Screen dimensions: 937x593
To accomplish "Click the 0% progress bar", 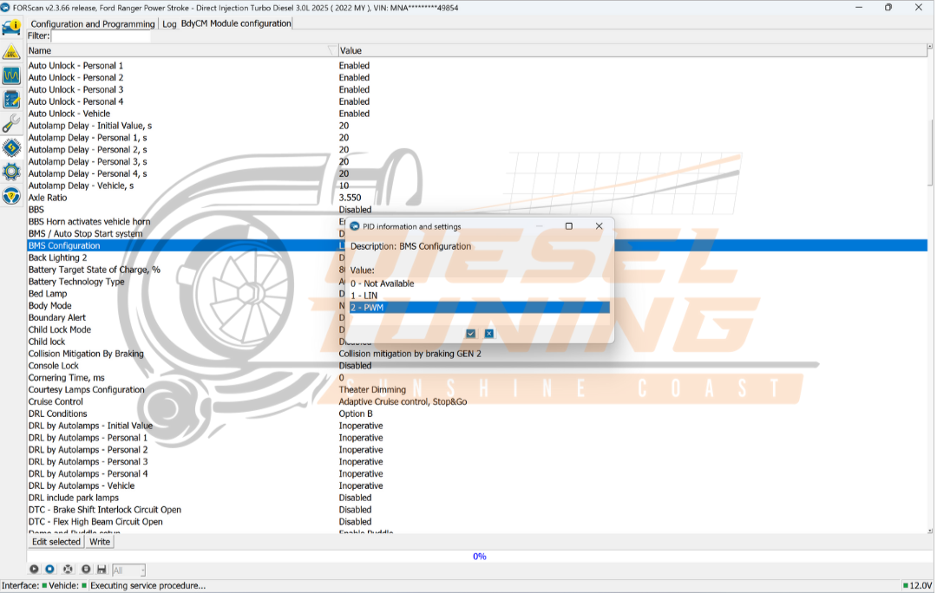I will (479, 556).
